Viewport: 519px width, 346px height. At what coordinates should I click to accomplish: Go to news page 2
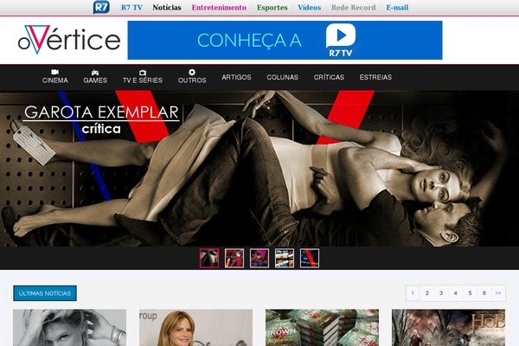click(427, 293)
